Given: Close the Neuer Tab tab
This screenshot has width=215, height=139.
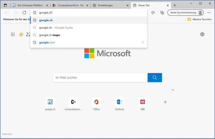Looking at the screenshot, I should 168,5.
